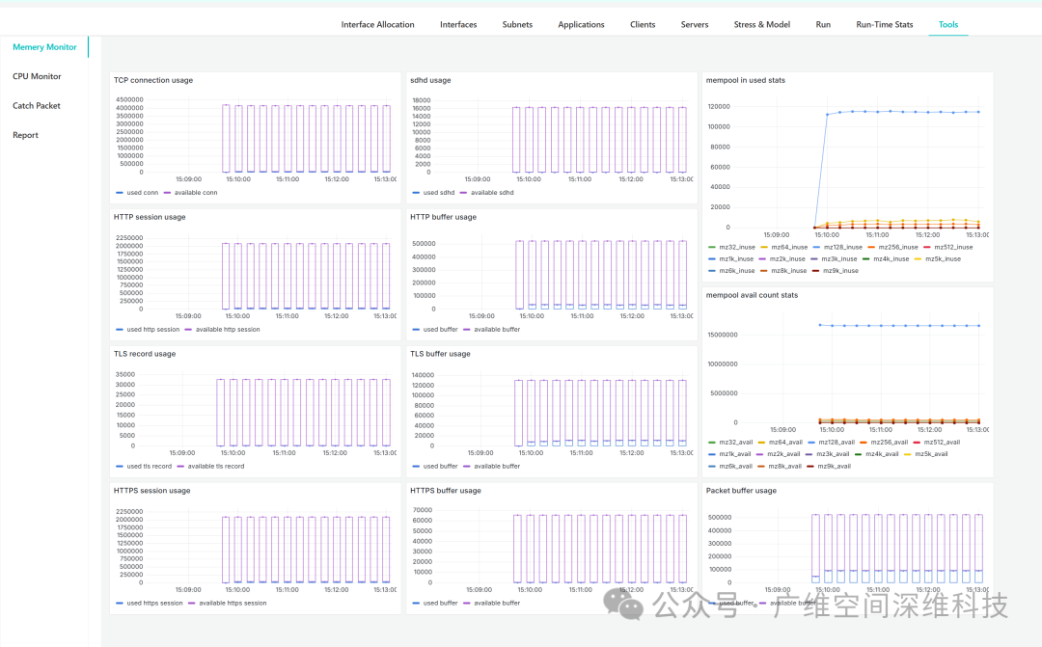Image resolution: width=1042 pixels, height=647 pixels.
Task: Select the Clients tab
Action: click(x=643, y=24)
